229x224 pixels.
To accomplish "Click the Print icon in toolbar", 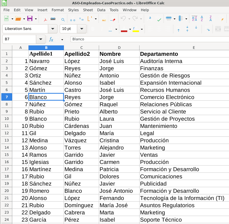I will click(x=53, y=19).
